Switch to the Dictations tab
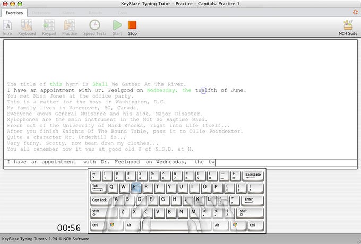The width and height of the screenshot is (361, 244). coord(41,13)
